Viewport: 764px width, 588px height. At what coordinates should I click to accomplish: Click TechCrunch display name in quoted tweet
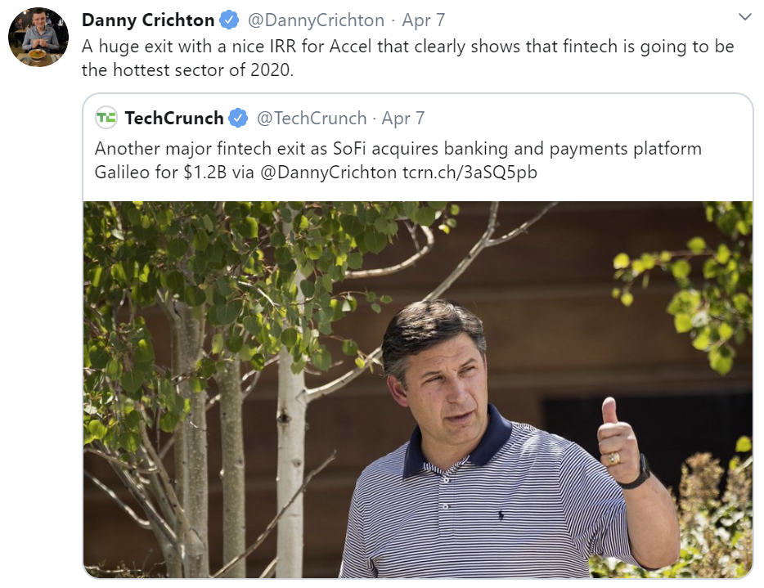[x=174, y=118]
